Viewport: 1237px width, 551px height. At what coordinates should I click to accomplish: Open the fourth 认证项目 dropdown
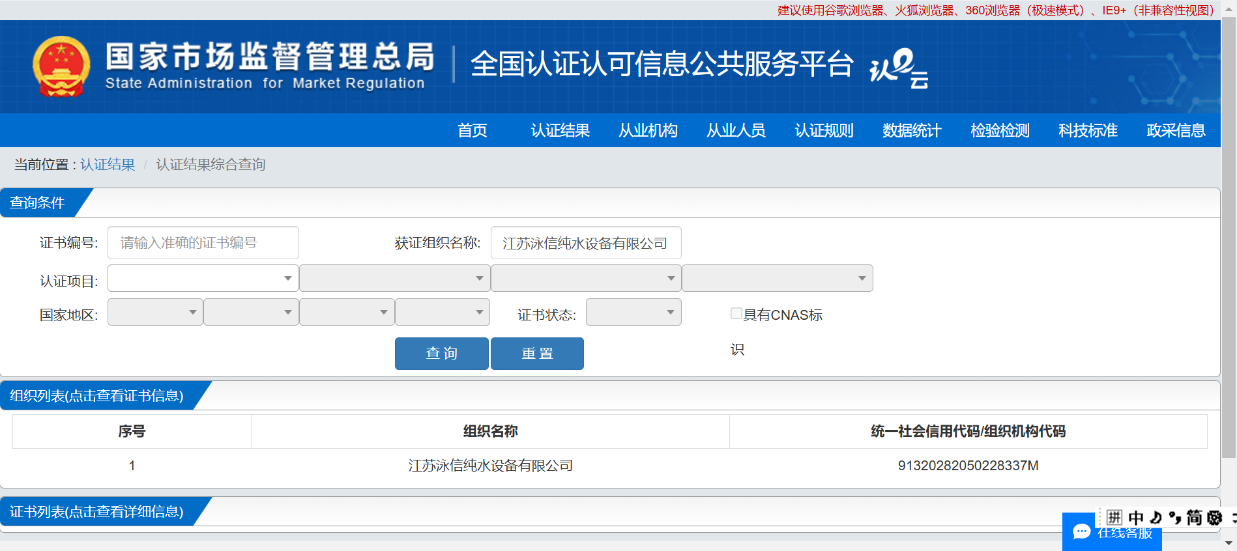[778, 278]
